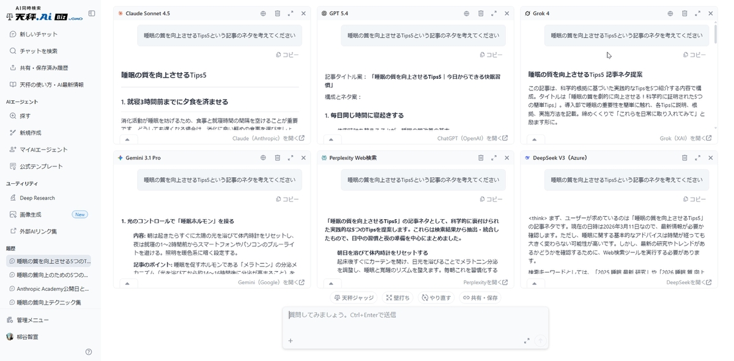The height and width of the screenshot is (361, 734).
Task: Click the 天秤ジャッジ button
Action: (x=354, y=298)
